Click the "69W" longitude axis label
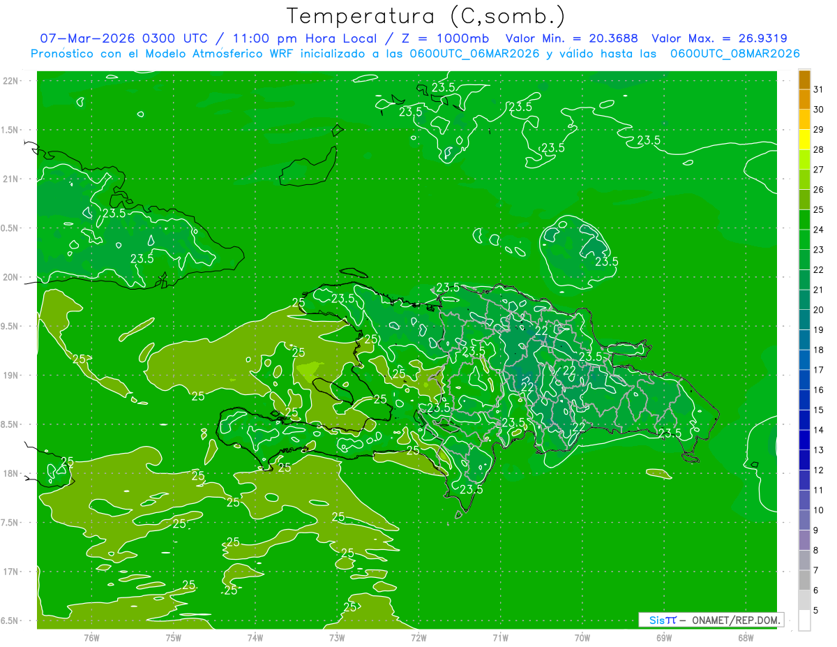Screen dimensions: 837x647 (663, 638)
